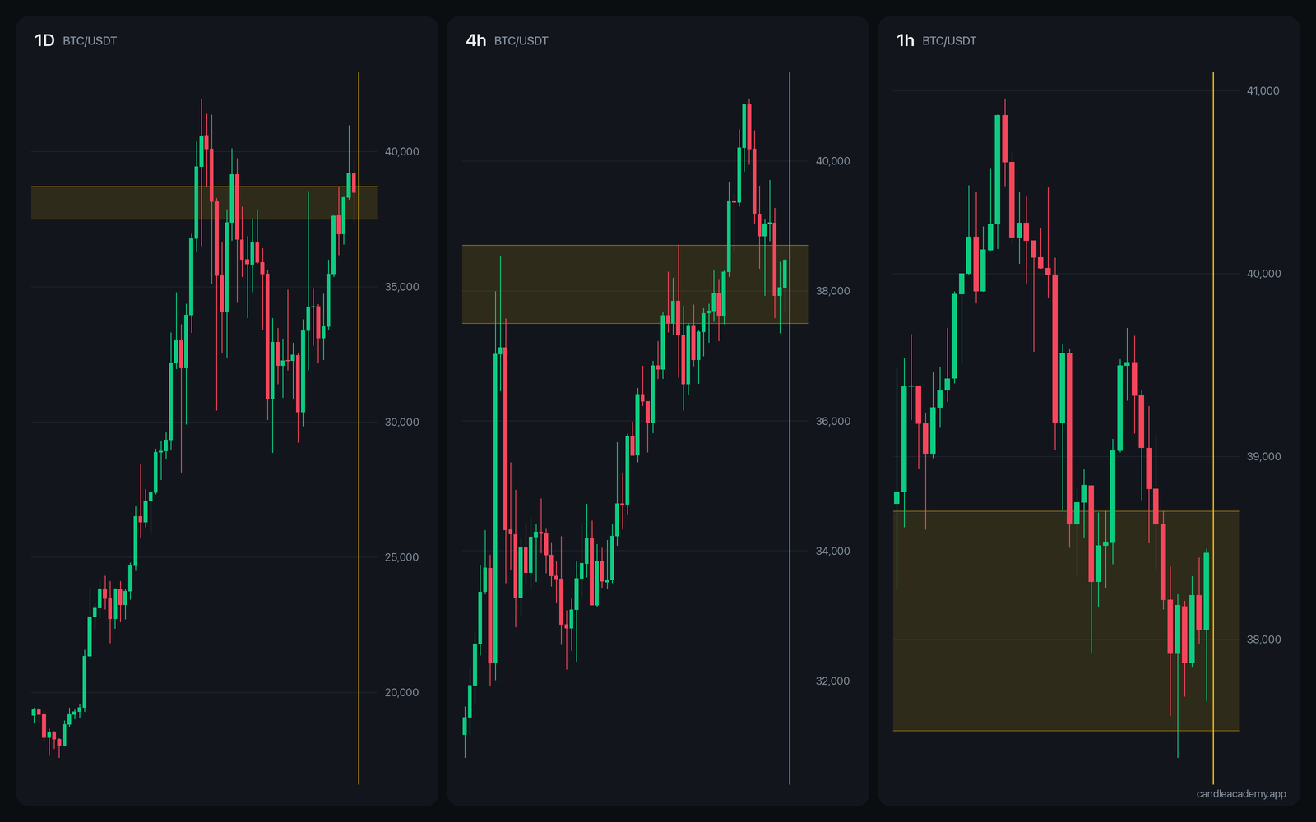This screenshot has width=1316, height=822.
Task: Click the 32,000 price label on 4h chart
Action: (832, 681)
